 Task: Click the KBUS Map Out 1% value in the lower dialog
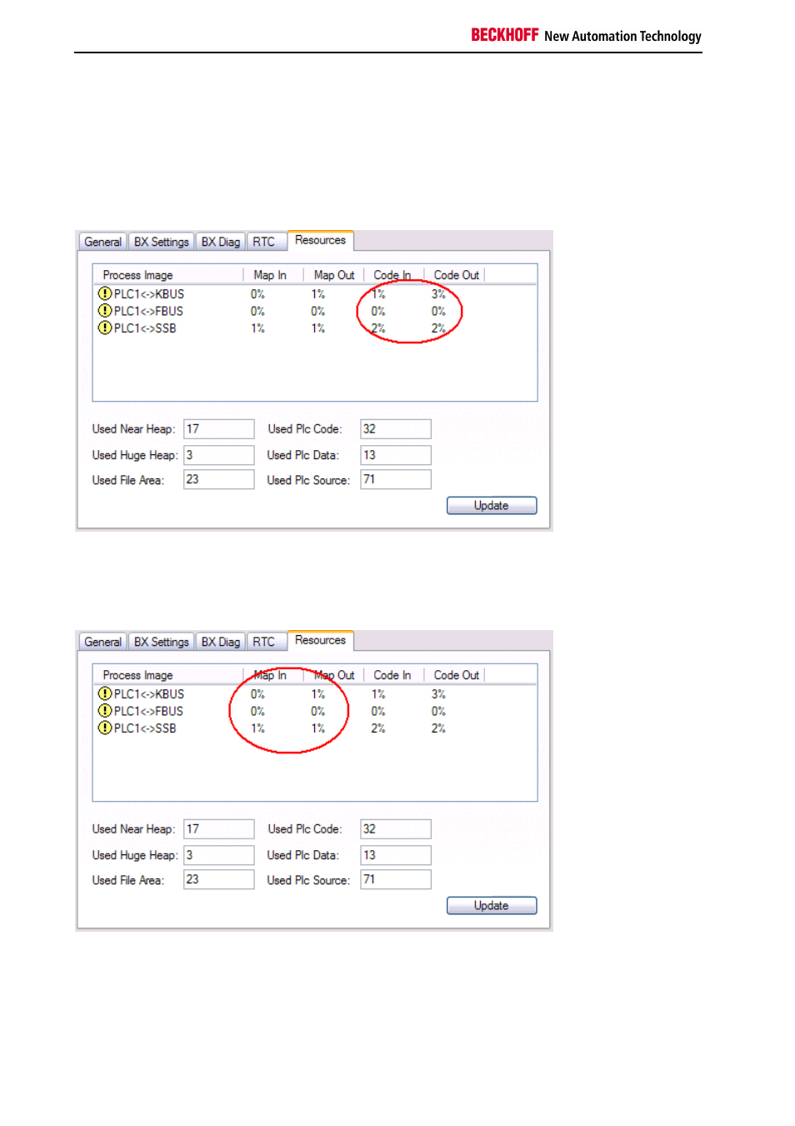pyautogui.click(x=318, y=694)
